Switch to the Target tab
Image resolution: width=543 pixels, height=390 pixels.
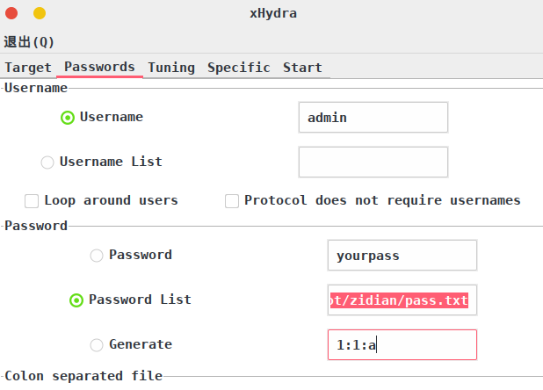[28, 68]
